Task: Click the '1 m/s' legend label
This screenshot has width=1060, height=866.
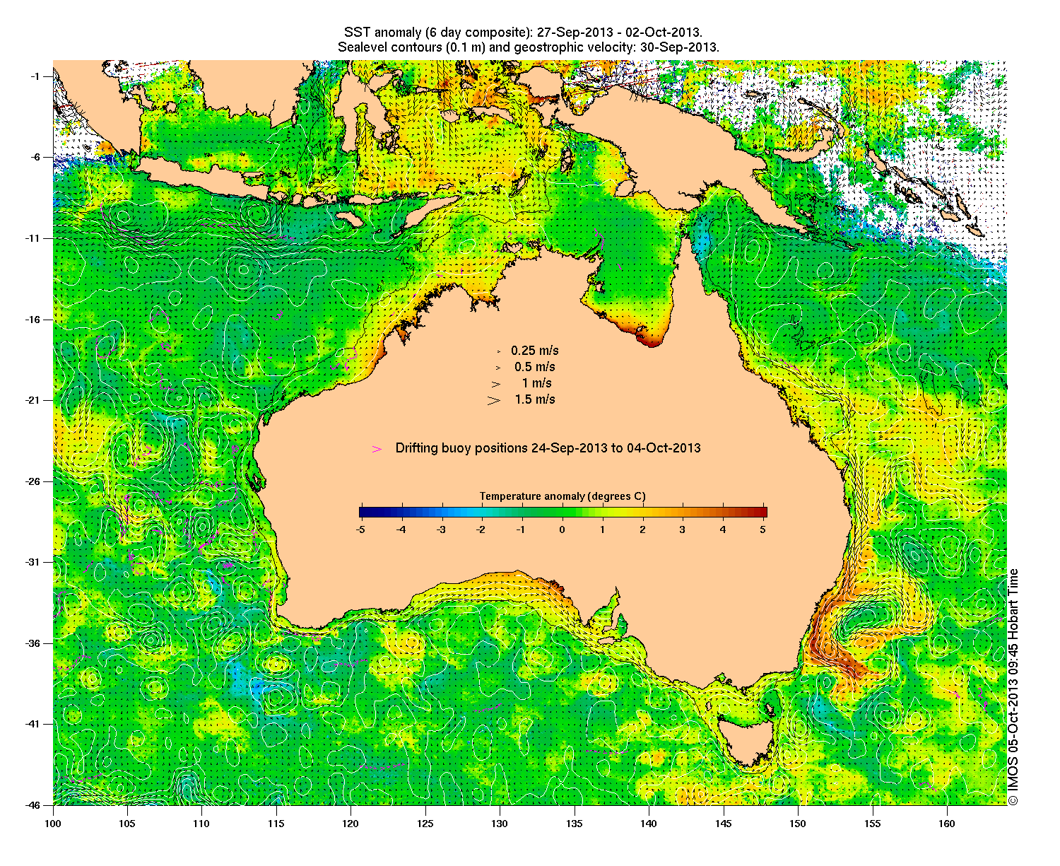Action: [537, 383]
